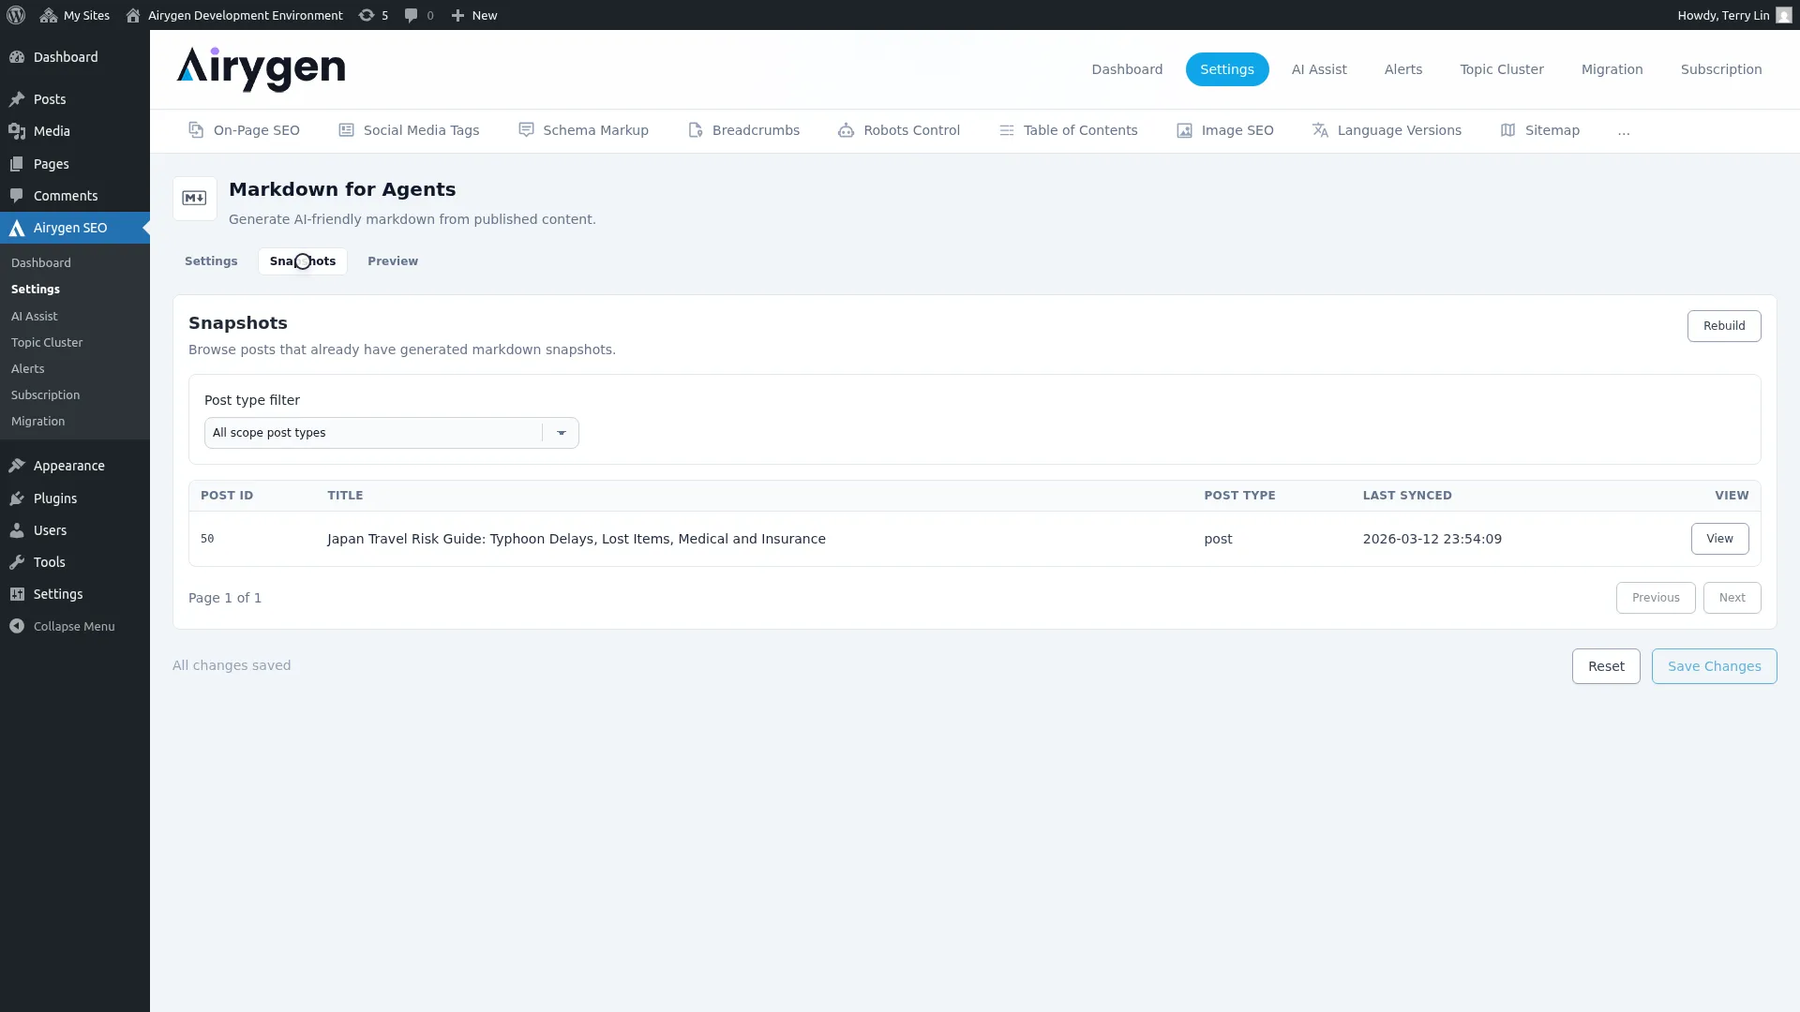
Task: Click the Plugins plug icon
Action: pos(17,499)
